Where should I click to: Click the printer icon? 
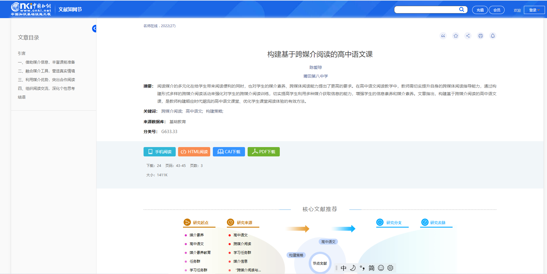(480, 36)
